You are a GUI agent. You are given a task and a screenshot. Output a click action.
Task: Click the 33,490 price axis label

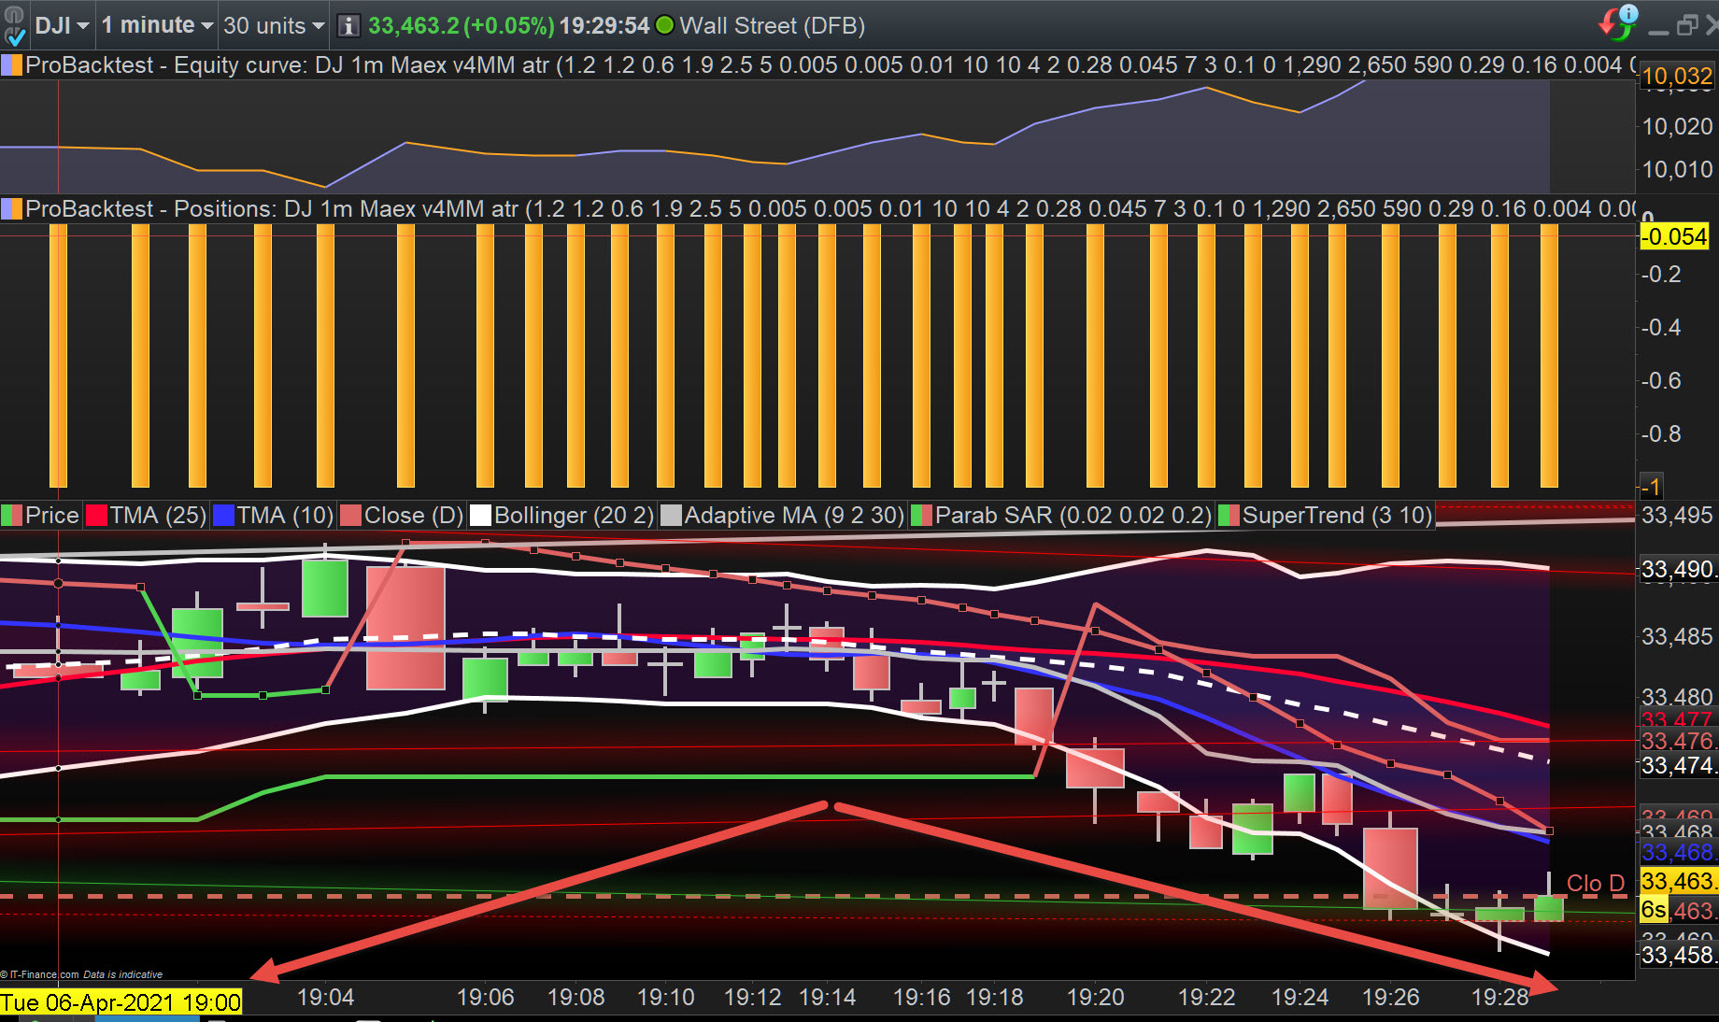pos(1678,569)
